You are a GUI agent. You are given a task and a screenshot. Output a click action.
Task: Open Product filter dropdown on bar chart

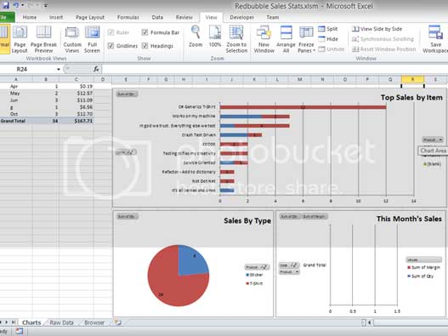coord(433,140)
